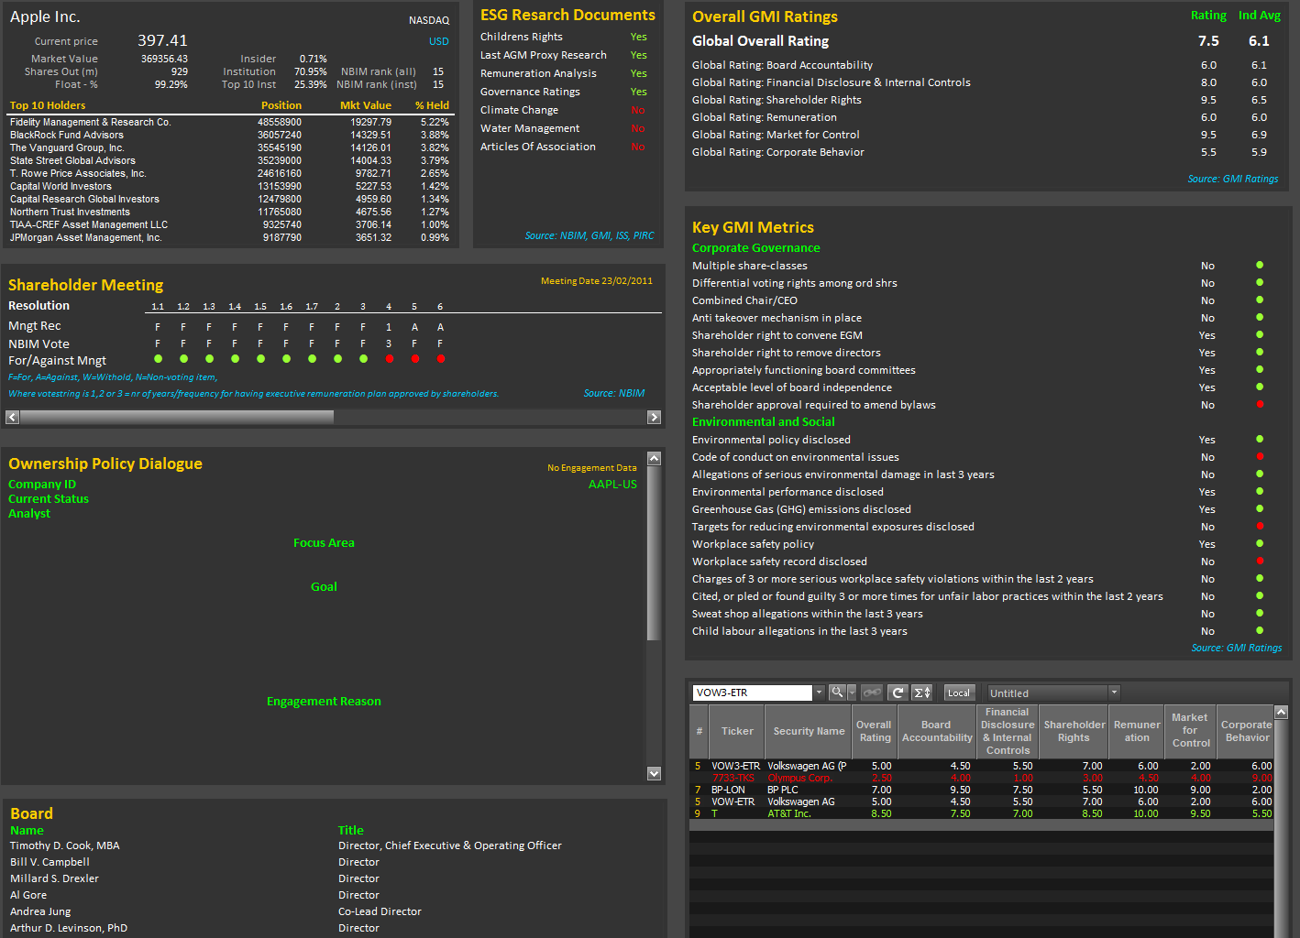Click Articles Of Association document entry
This screenshot has width=1300, height=938.
(538, 147)
